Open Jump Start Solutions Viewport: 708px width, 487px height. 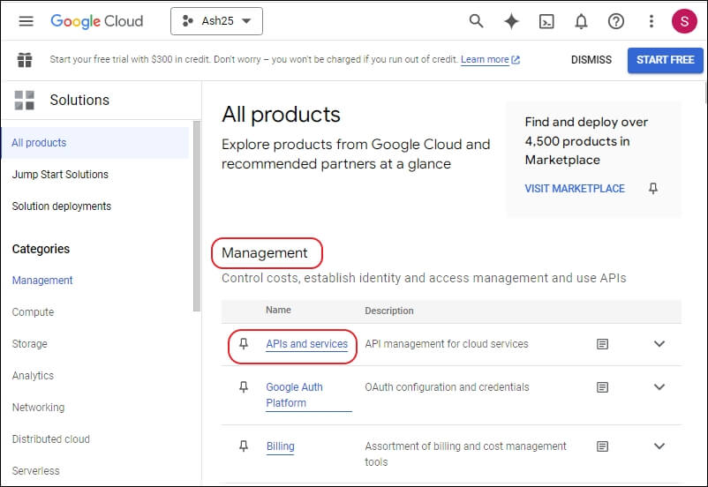(60, 174)
